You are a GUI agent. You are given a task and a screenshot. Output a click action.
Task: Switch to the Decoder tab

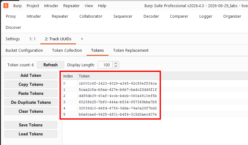click(151, 16)
